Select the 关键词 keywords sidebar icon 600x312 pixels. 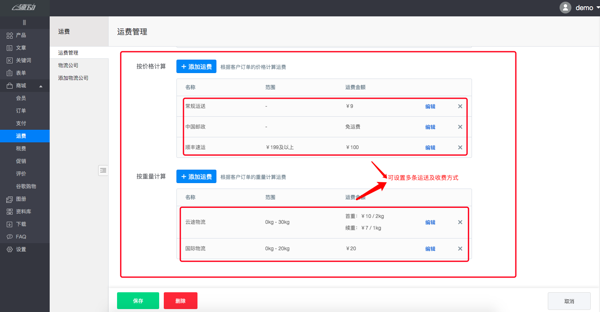pos(10,60)
